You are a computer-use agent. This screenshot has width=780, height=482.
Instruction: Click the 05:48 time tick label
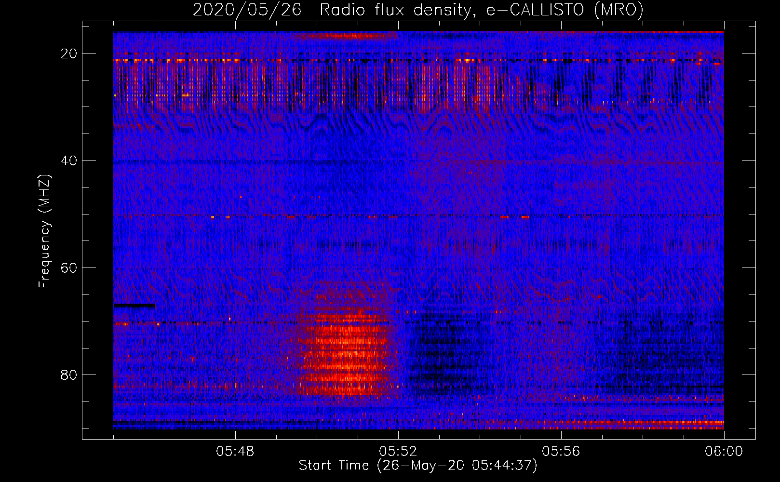click(x=235, y=452)
